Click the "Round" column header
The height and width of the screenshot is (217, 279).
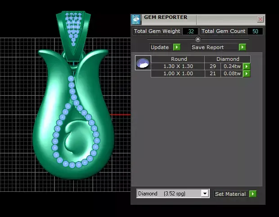[178, 59]
